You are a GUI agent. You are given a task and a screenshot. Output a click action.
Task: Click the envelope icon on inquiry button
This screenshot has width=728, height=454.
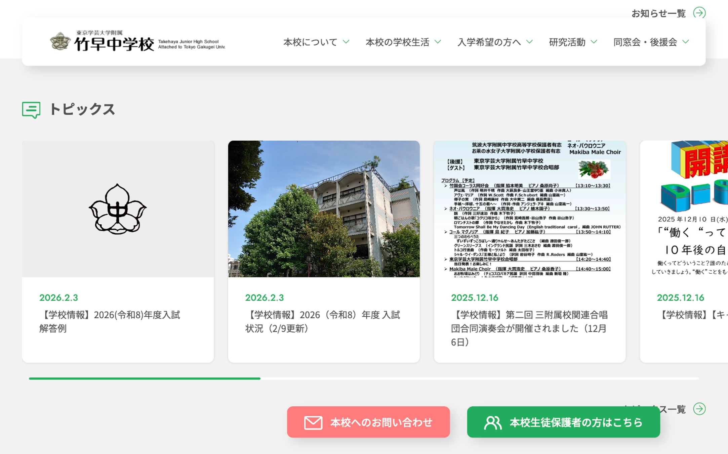tap(313, 422)
